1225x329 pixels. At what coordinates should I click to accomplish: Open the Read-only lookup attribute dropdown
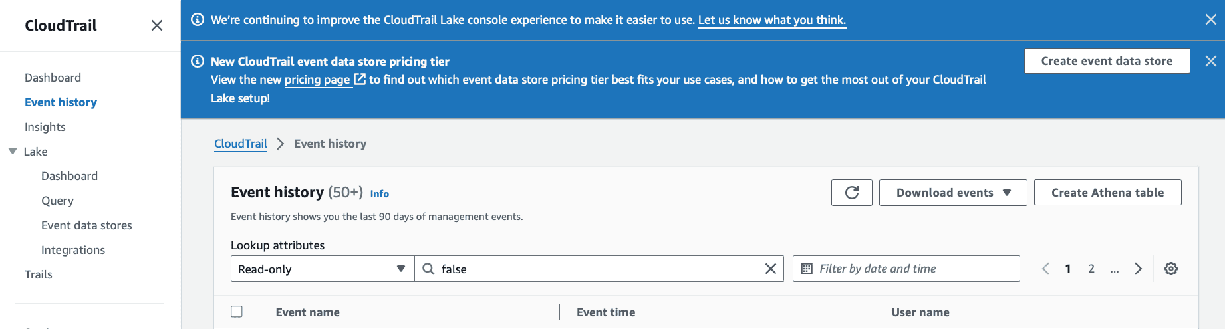coord(323,269)
